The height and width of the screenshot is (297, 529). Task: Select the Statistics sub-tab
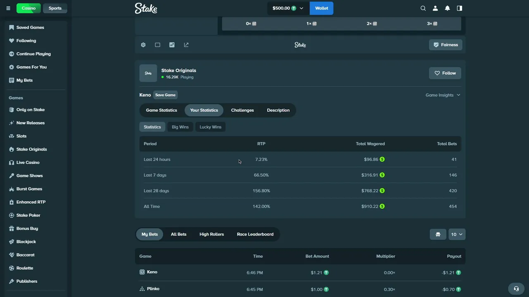153,127
